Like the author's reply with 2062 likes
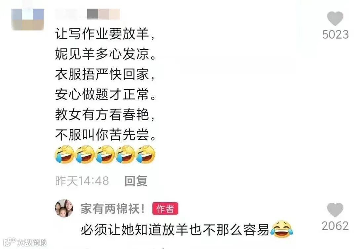This screenshot has width=357, height=249. coord(335,210)
